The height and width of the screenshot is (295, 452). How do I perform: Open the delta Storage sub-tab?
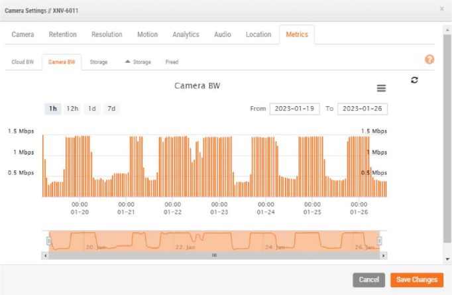pos(138,62)
